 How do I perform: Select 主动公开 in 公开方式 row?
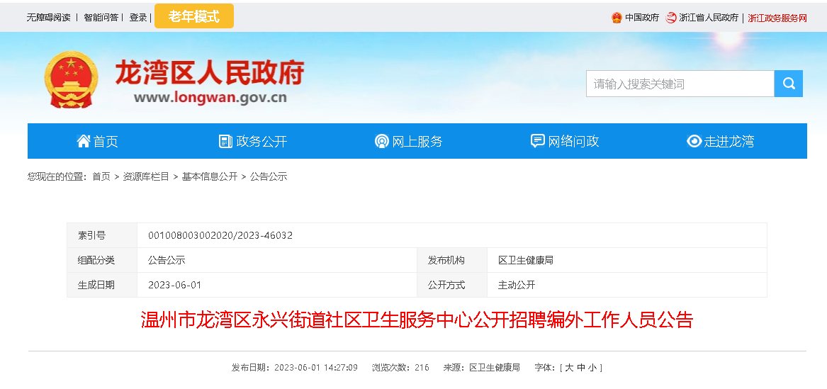(517, 285)
